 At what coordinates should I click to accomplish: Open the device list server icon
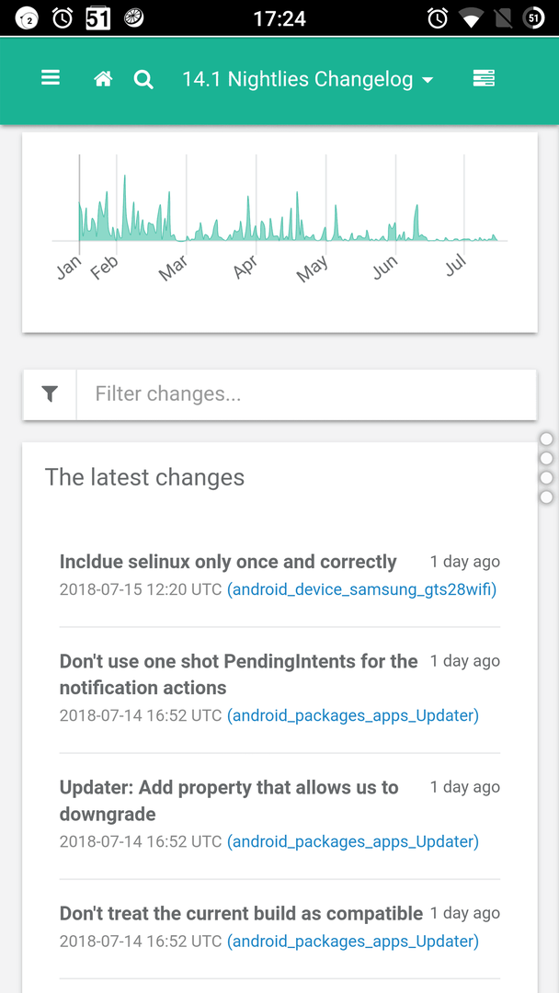[x=484, y=78]
